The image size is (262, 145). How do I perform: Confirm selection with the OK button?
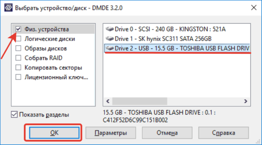(x=54, y=133)
